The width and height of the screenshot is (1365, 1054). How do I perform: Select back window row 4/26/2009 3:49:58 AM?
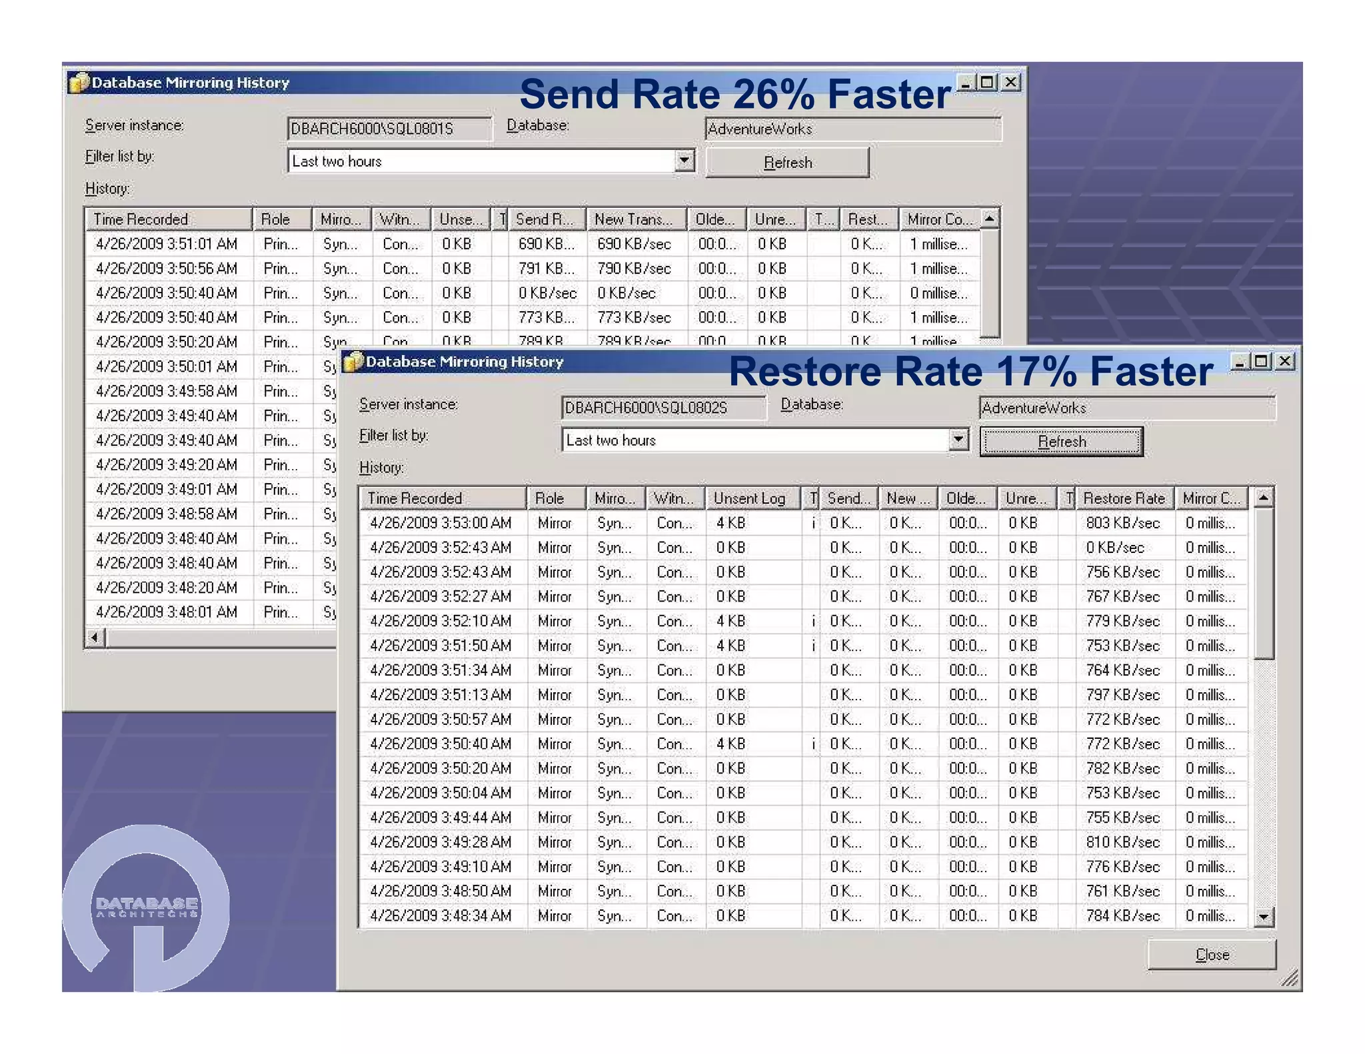point(211,391)
